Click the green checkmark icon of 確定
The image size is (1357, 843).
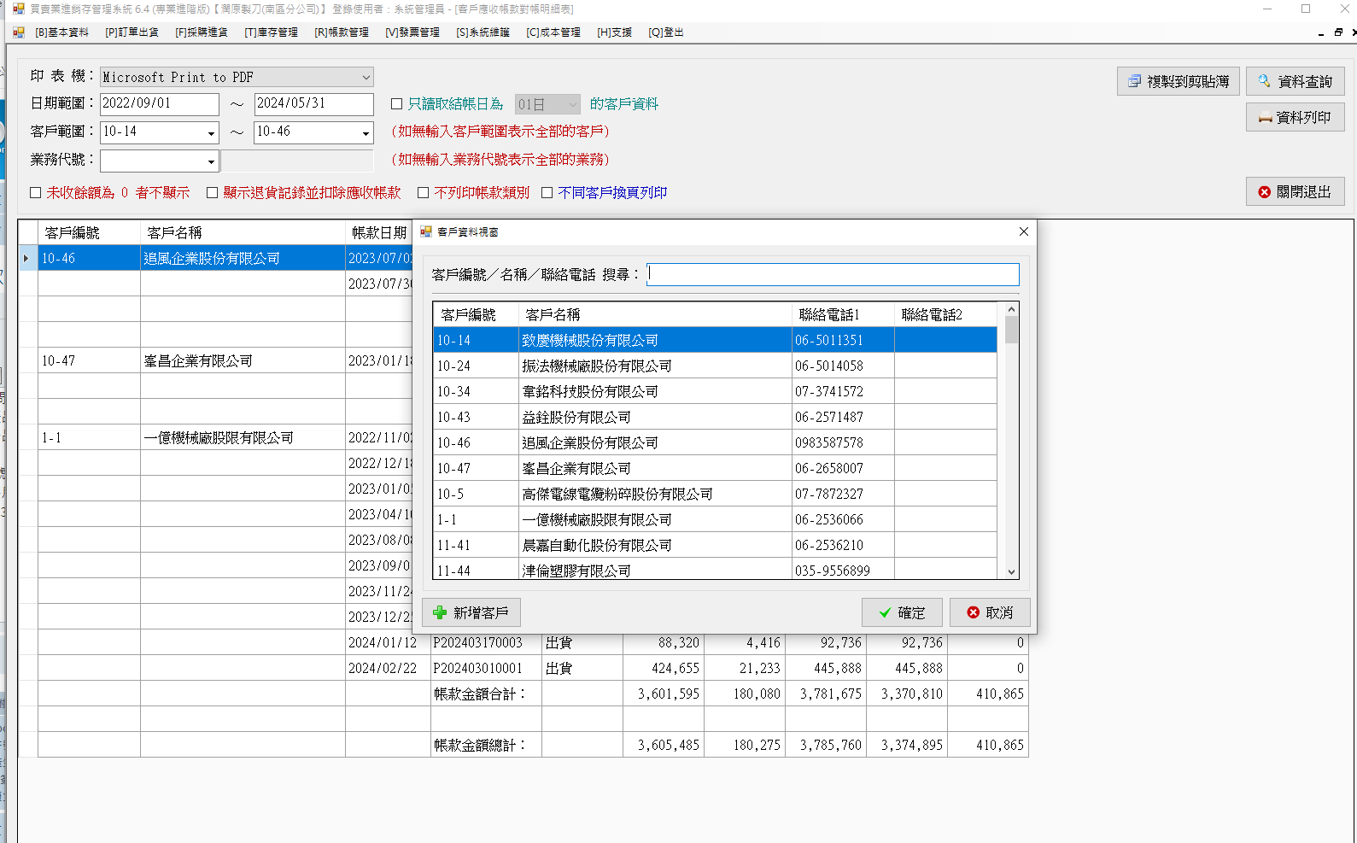point(885,612)
